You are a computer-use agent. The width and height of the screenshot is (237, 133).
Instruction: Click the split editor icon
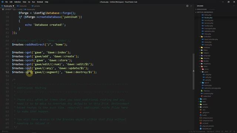click(x=187, y=6)
